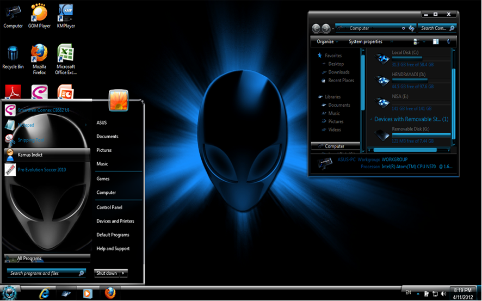
Task: Show more toolbar commands chevron
Action: click(x=392, y=41)
